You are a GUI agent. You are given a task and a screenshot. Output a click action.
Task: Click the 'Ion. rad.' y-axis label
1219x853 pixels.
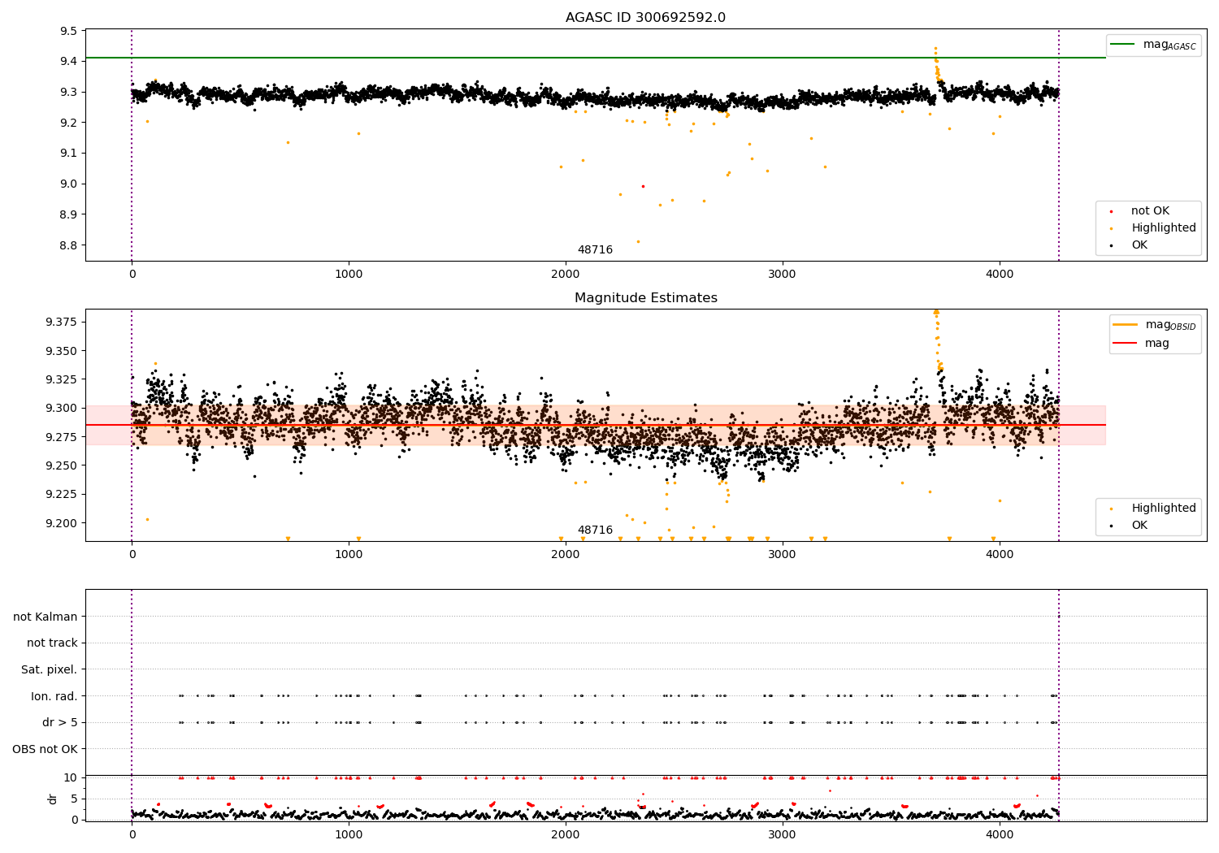pyautogui.click(x=54, y=696)
